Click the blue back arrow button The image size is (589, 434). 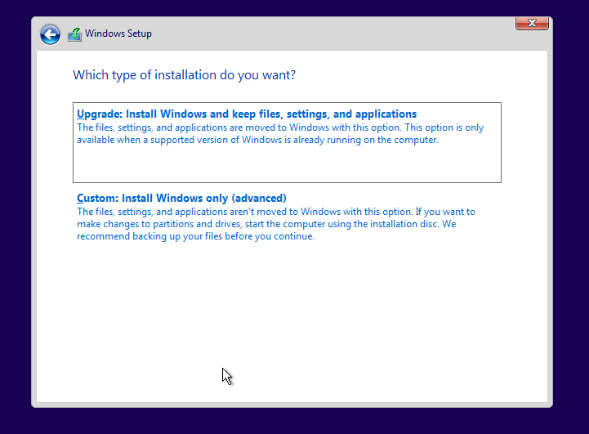[51, 34]
